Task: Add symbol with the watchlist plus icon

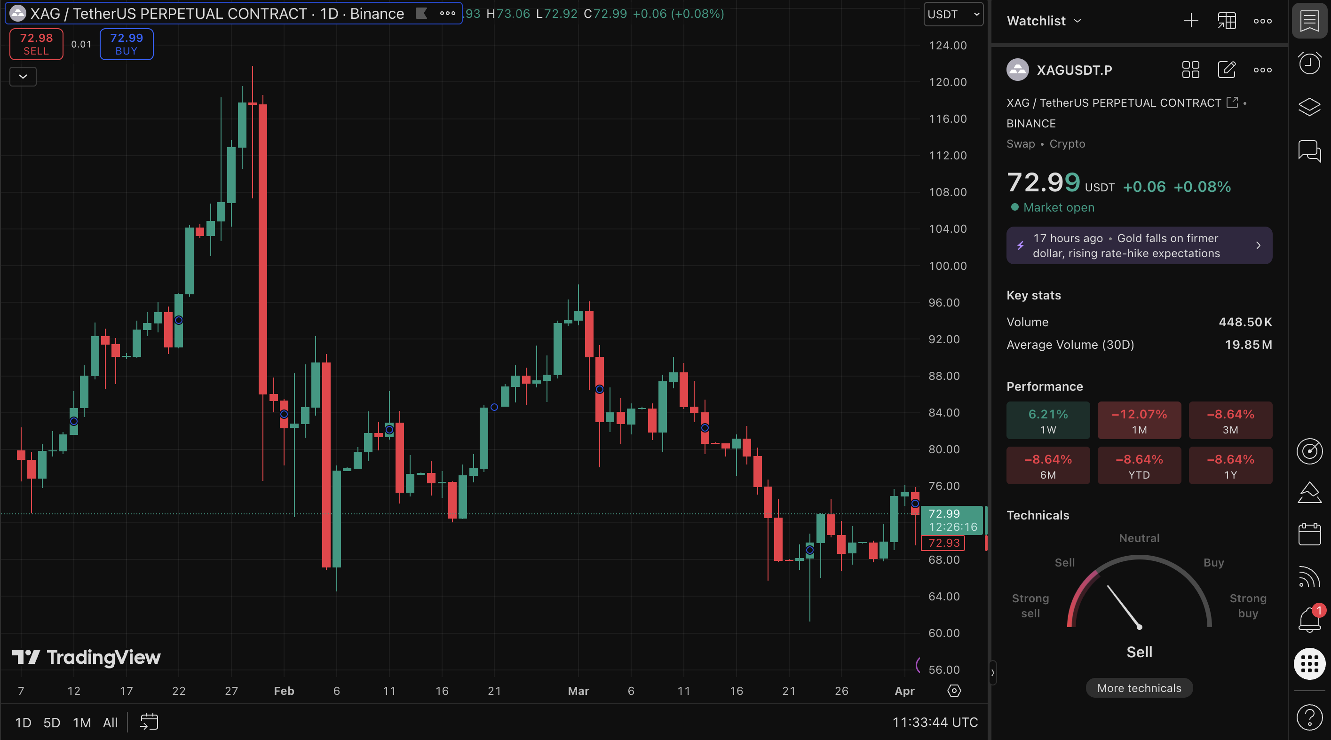Action: click(1191, 21)
